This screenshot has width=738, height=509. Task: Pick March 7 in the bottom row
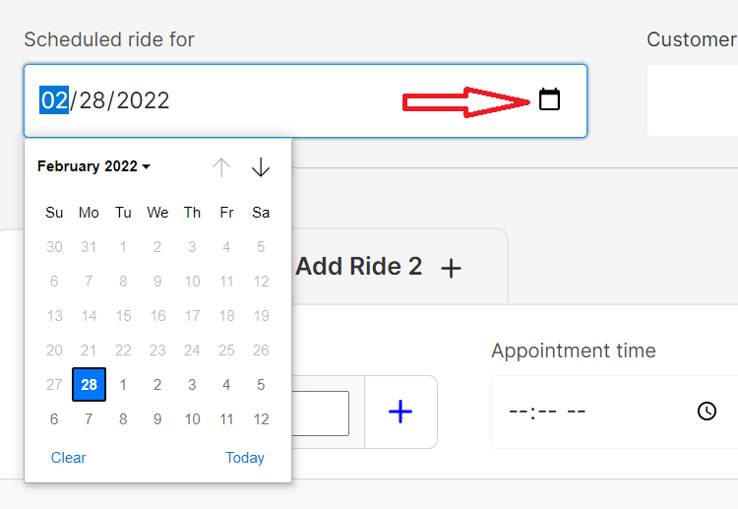point(89,419)
